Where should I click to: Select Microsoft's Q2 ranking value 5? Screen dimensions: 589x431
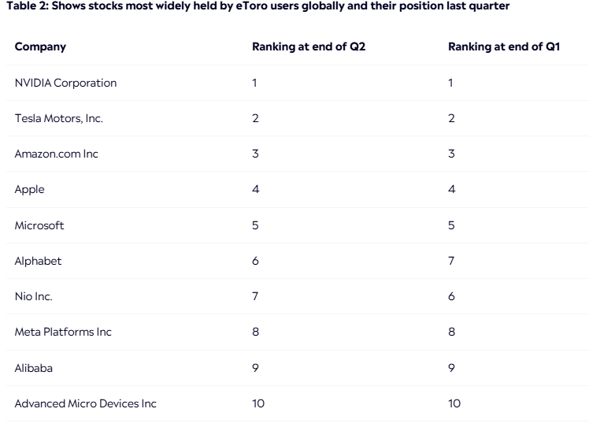tap(255, 225)
